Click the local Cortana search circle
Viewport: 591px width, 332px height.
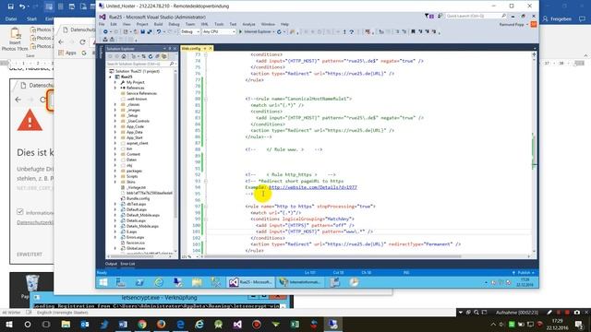point(28,325)
